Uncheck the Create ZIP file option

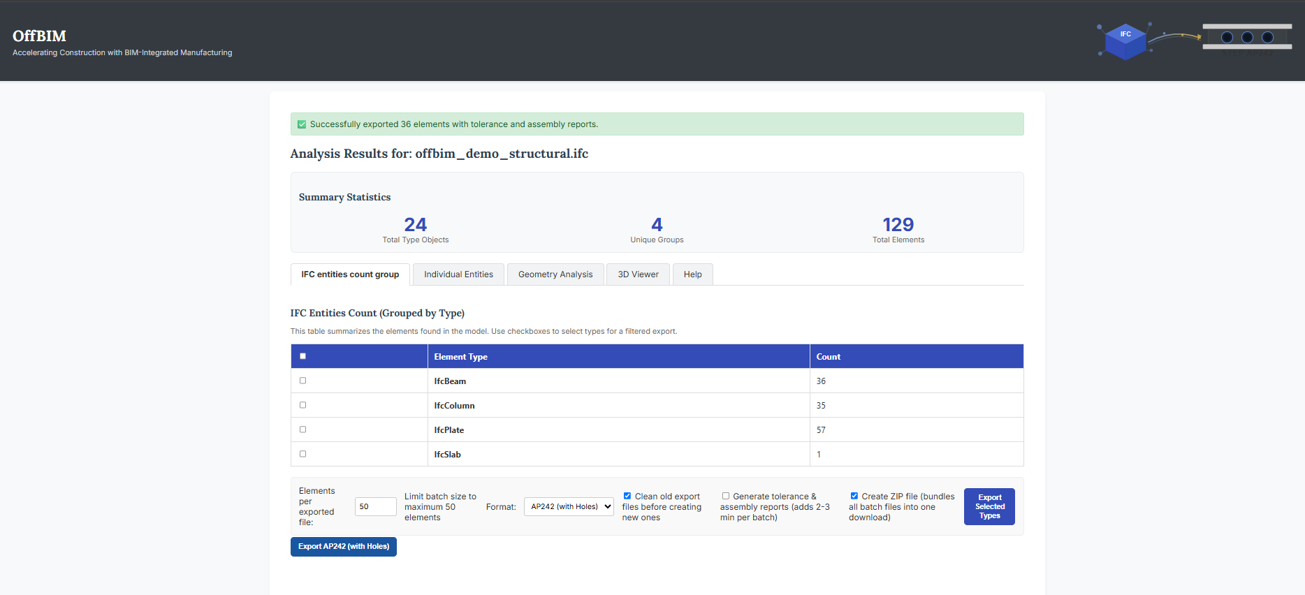pos(854,496)
